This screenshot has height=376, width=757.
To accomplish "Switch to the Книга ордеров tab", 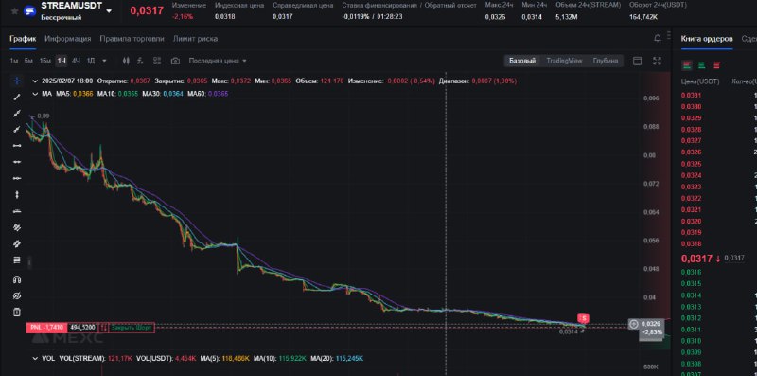I will [707, 39].
